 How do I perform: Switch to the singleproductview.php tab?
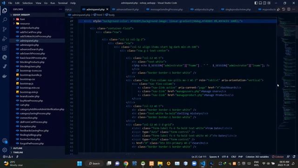pos(236,9)
